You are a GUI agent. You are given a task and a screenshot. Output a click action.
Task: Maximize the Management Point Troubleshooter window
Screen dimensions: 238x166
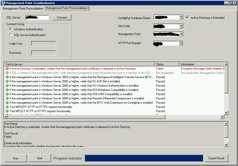pos(230,3)
